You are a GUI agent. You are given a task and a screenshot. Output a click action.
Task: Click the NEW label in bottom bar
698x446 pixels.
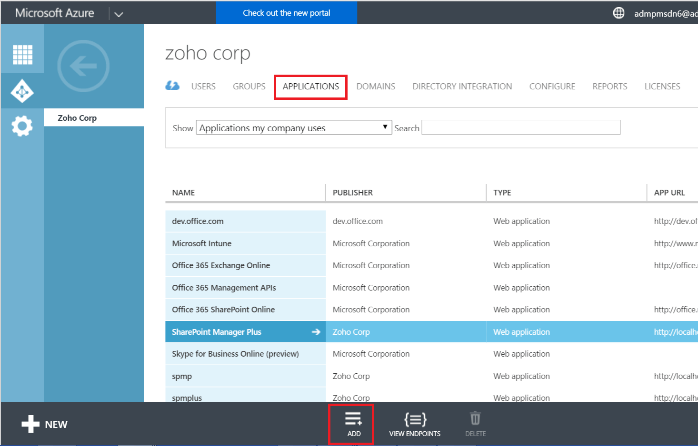(56, 425)
